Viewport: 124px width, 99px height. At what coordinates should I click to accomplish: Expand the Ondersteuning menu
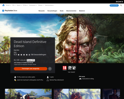click(49, 5)
